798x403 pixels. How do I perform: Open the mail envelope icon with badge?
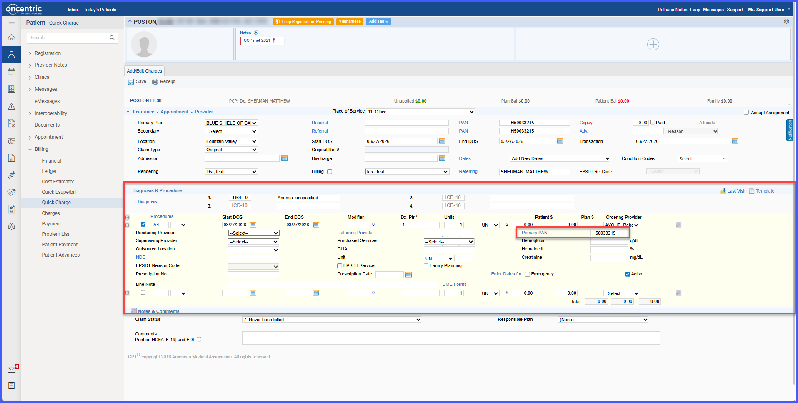[12, 370]
